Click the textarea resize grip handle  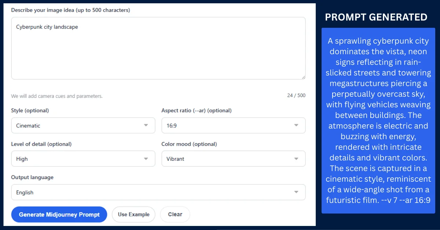[304, 77]
